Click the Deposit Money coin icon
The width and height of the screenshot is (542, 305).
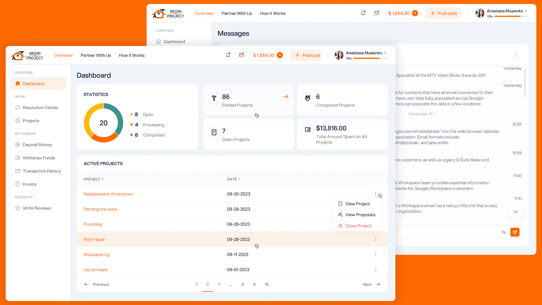pyautogui.click(x=18, y=145)
